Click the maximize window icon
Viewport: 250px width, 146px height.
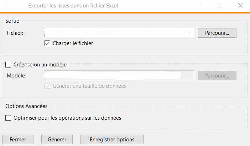pos(219,5)
